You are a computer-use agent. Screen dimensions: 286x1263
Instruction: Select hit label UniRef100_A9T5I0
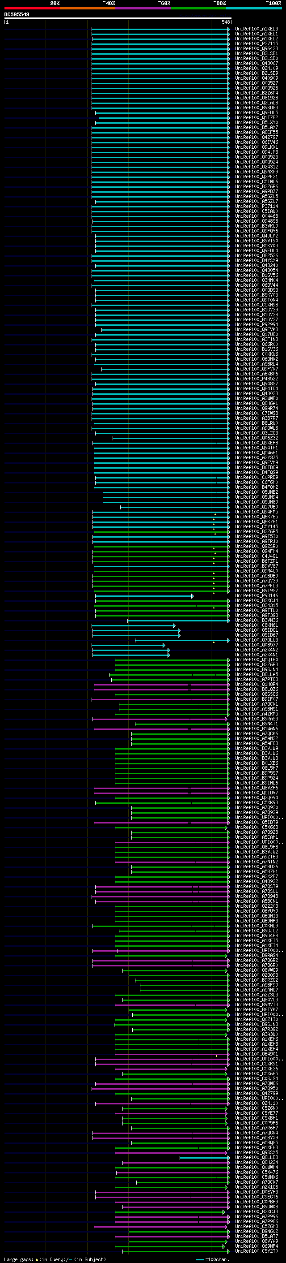(257, 536)
